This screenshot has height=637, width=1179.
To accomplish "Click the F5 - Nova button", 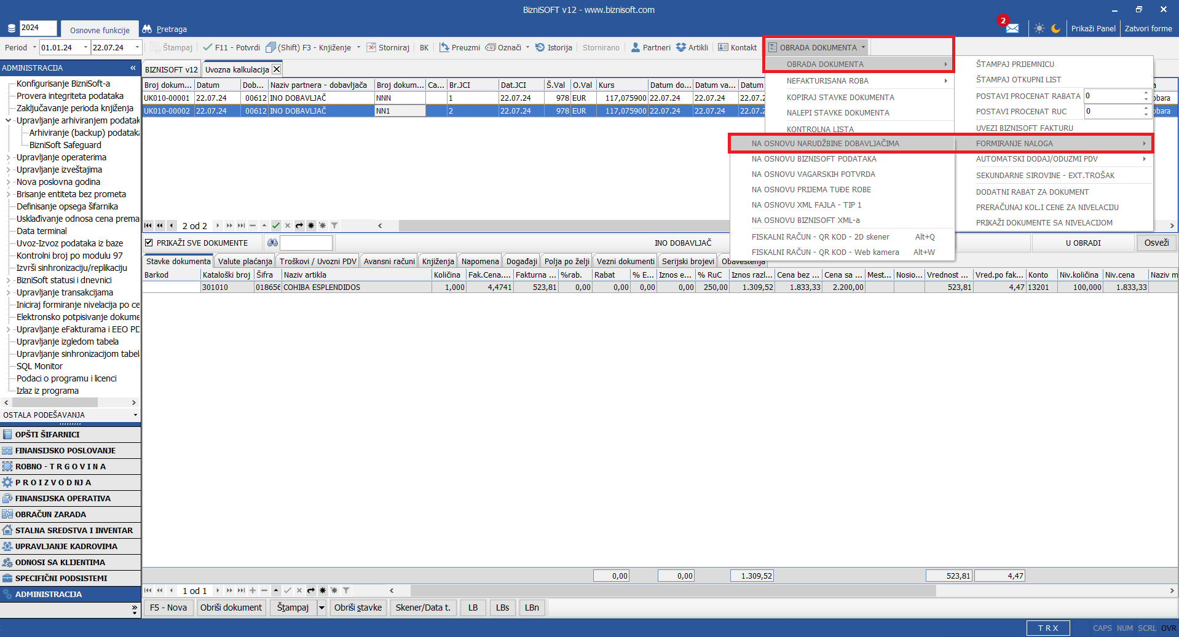I will pos(168,608).
